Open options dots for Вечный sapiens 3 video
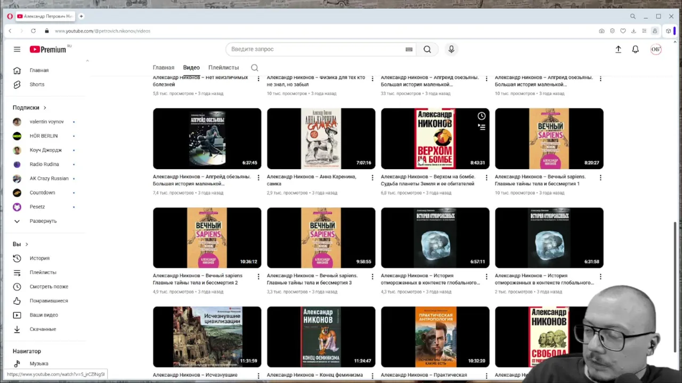This screenshot has width=682, height=383. click(372, 277)
